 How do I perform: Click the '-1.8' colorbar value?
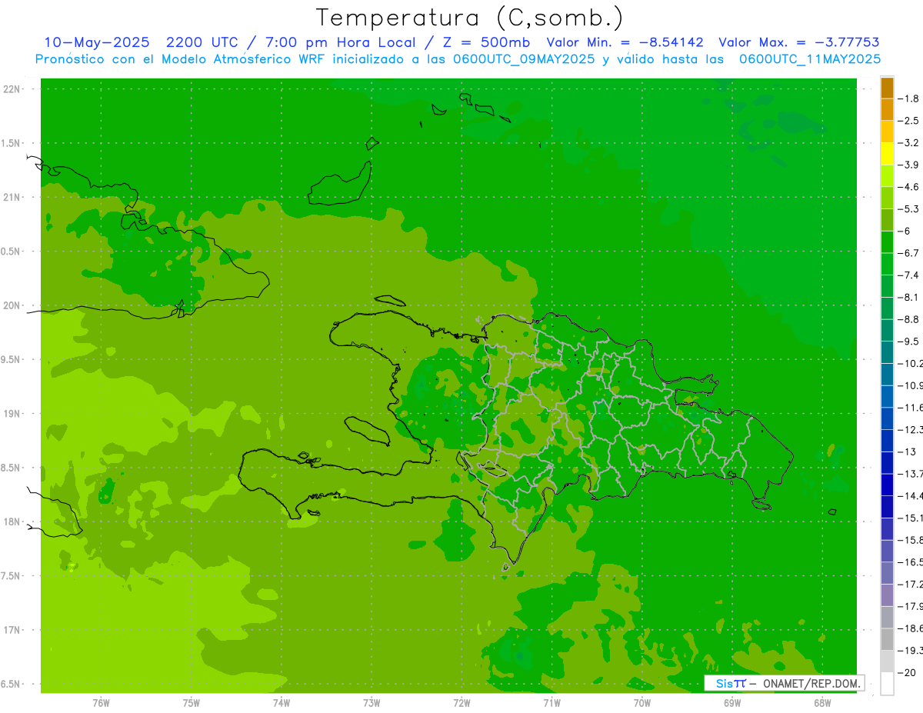pos(908,98)
